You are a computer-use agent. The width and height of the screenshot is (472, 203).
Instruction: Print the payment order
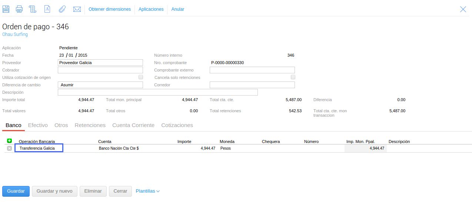point(19,9)
